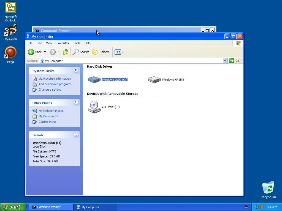Collapse the System Tasks panel
Screen dimensions: 282x211
coord(76,70)
